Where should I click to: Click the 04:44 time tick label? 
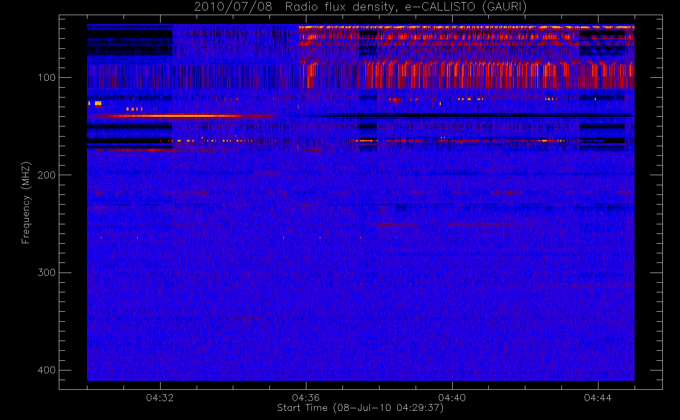coord(598,398)
